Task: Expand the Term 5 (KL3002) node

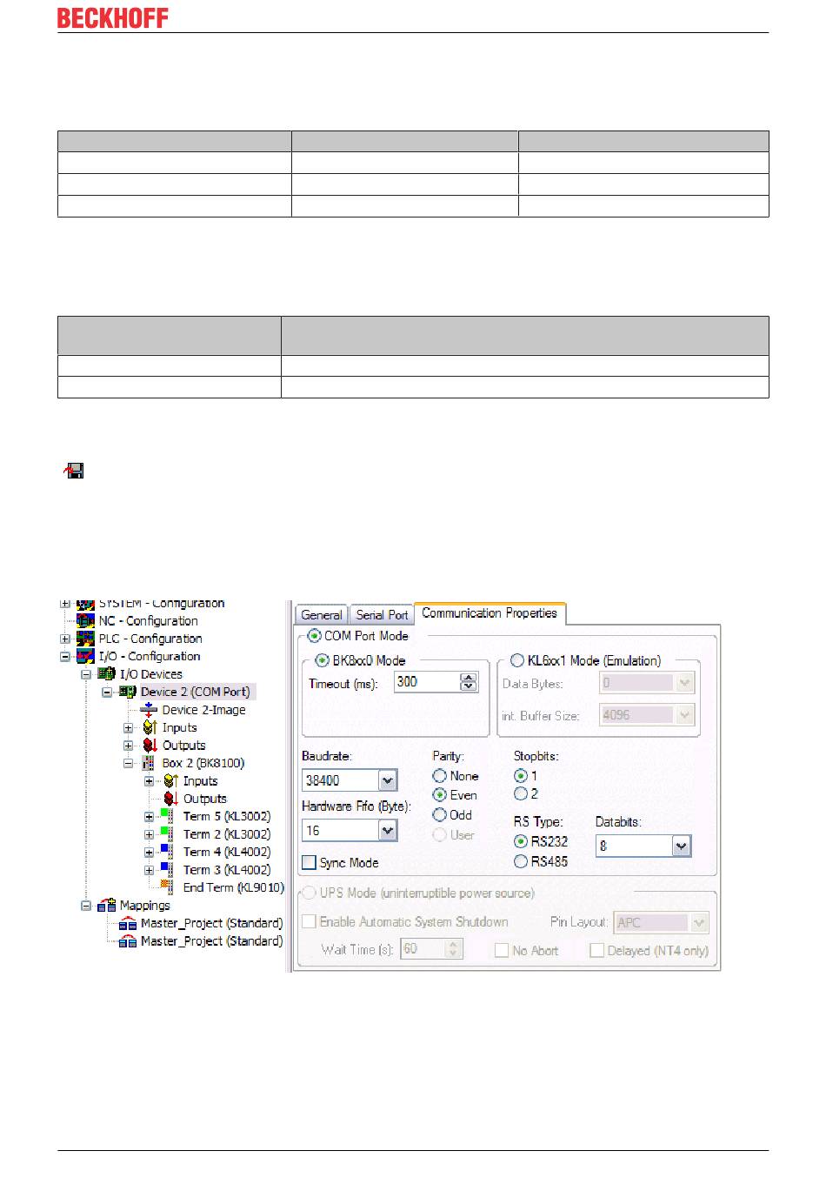Action: [x=149, y=817]
